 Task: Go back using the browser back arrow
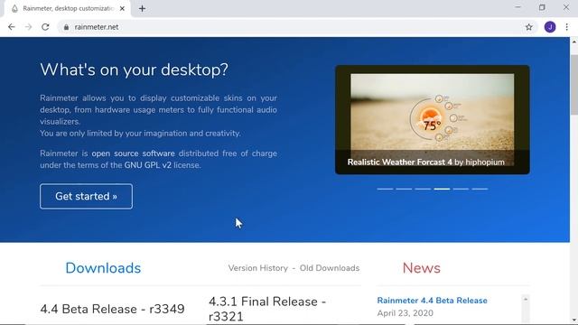point(12,27)
